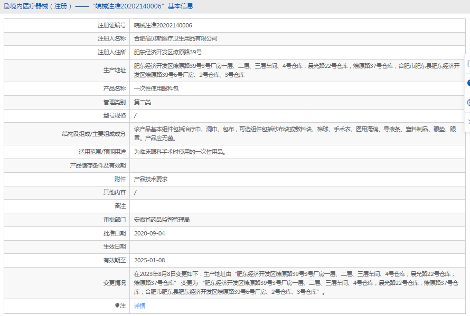Close the right floating sidebar with the X icon
The image size is (470, 316).
pyautogui.click(x=468, y=122)
